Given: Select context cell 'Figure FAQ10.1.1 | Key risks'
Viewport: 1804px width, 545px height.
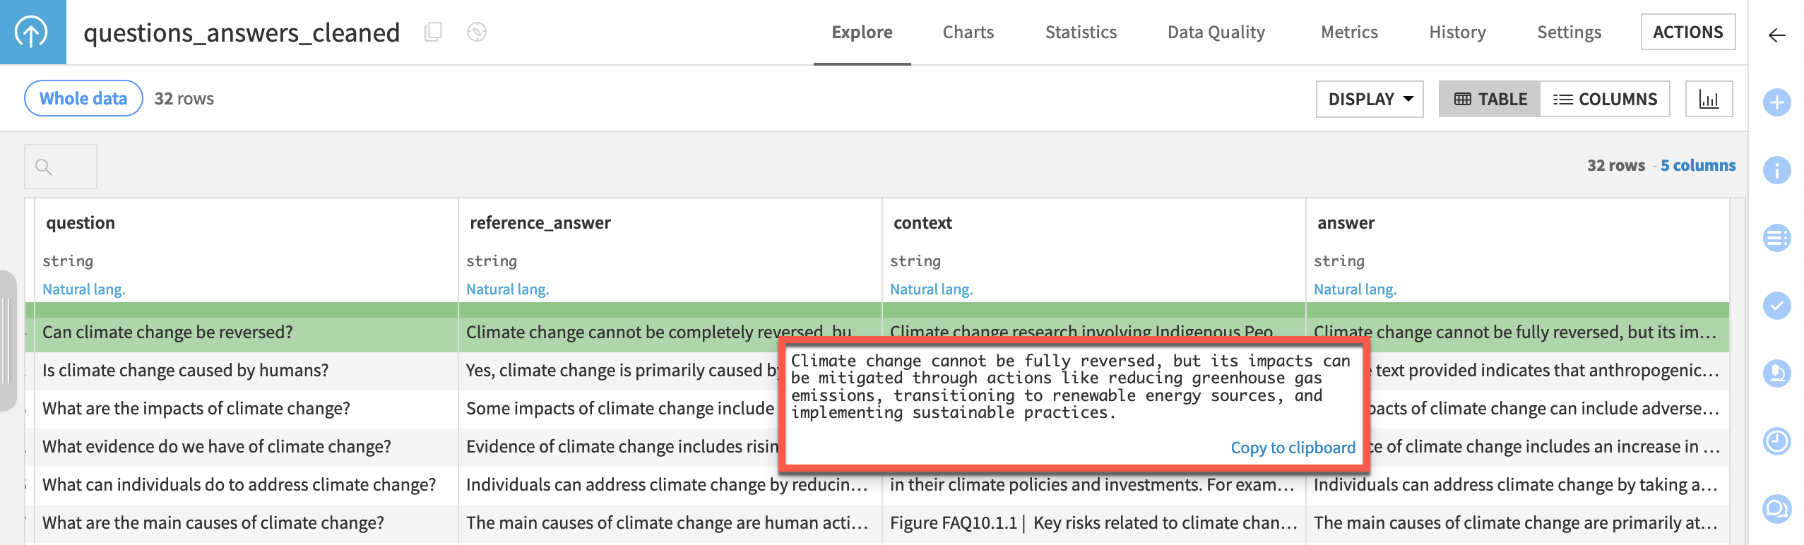Looking at the screenshot, I should [x=1093, y=523].
